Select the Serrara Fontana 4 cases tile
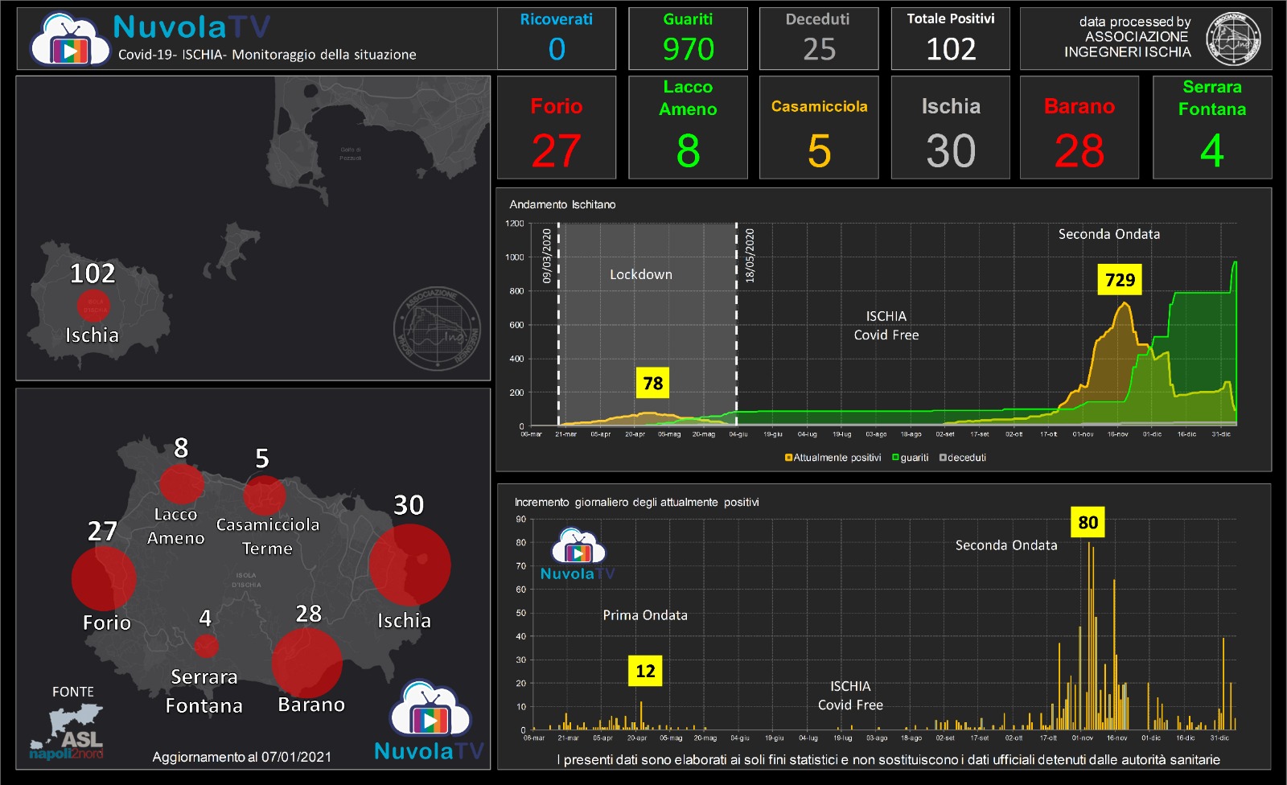Image resolution: width=1287 pixels, height=785 pixels. click(1212, 127)
